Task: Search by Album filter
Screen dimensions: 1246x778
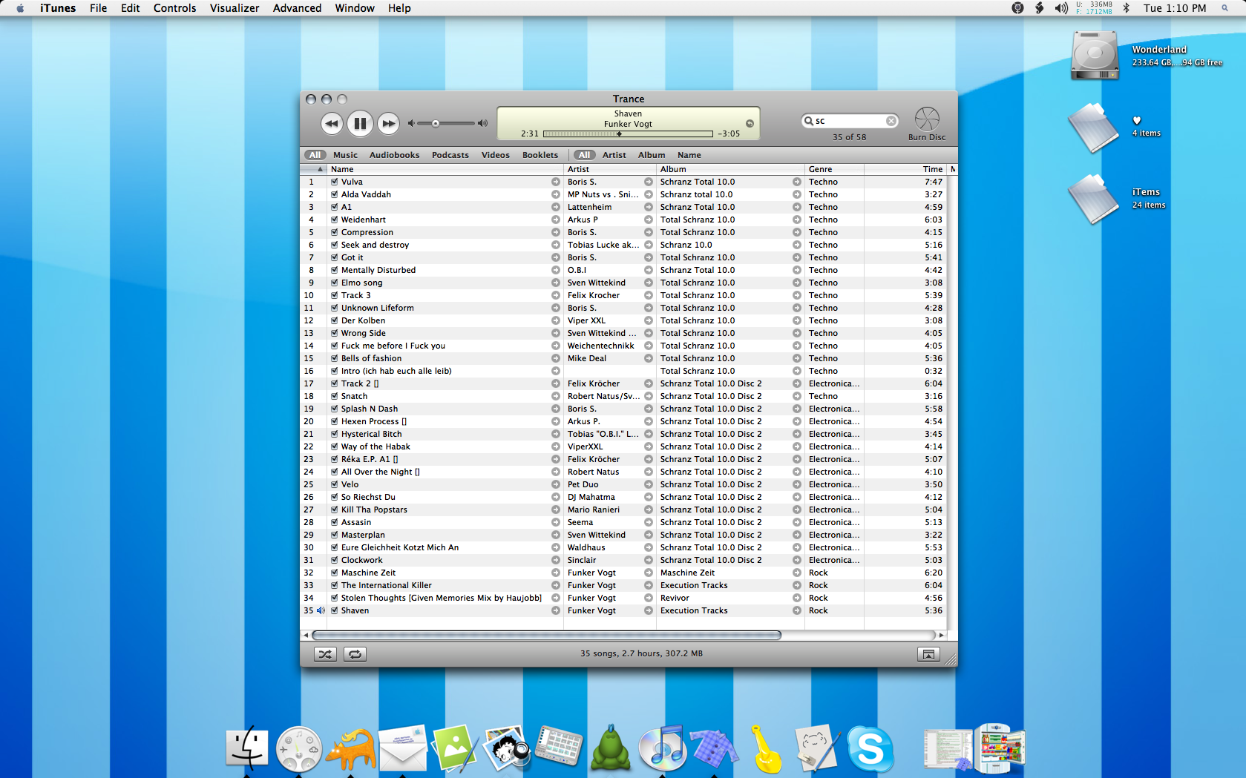Action: click(652, 155)
